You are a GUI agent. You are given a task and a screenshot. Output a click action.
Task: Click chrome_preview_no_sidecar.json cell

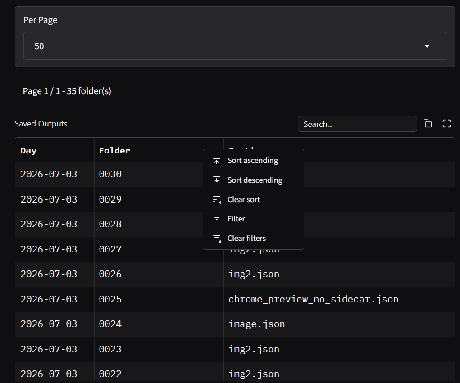(x=339, y=299)
